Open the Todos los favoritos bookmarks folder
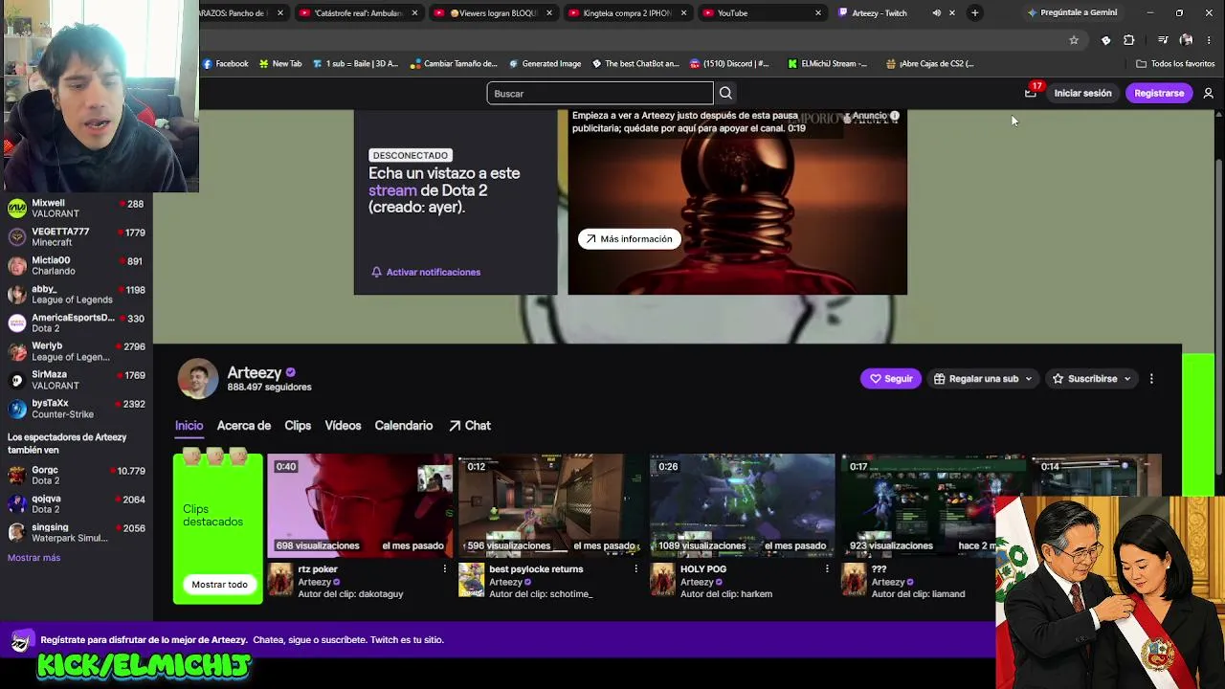Image resolution: width=1225 pixels, height=689 pixels. [x=1175, y=64]
